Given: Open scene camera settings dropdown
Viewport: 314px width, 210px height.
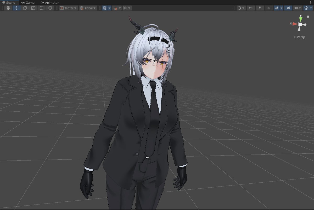Looking at the screenshot, I should pyautogui.click(x=298, y=8).
